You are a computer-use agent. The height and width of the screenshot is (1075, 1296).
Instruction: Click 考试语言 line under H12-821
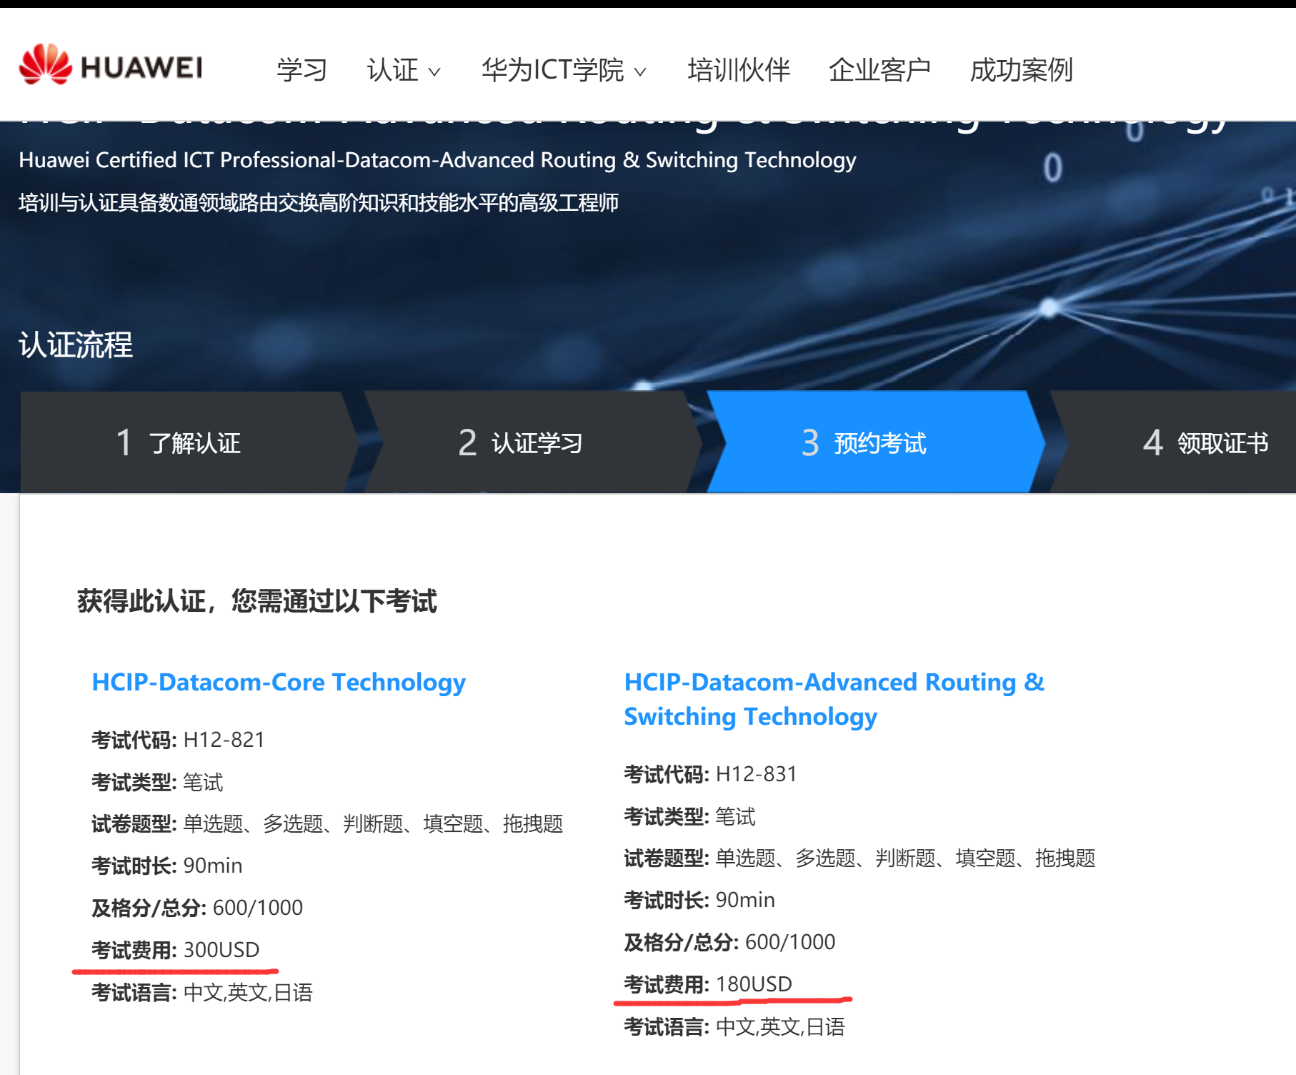click(202, 992)
